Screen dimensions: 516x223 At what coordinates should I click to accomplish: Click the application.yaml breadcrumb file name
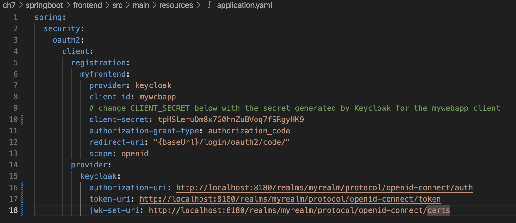[244, 5]
